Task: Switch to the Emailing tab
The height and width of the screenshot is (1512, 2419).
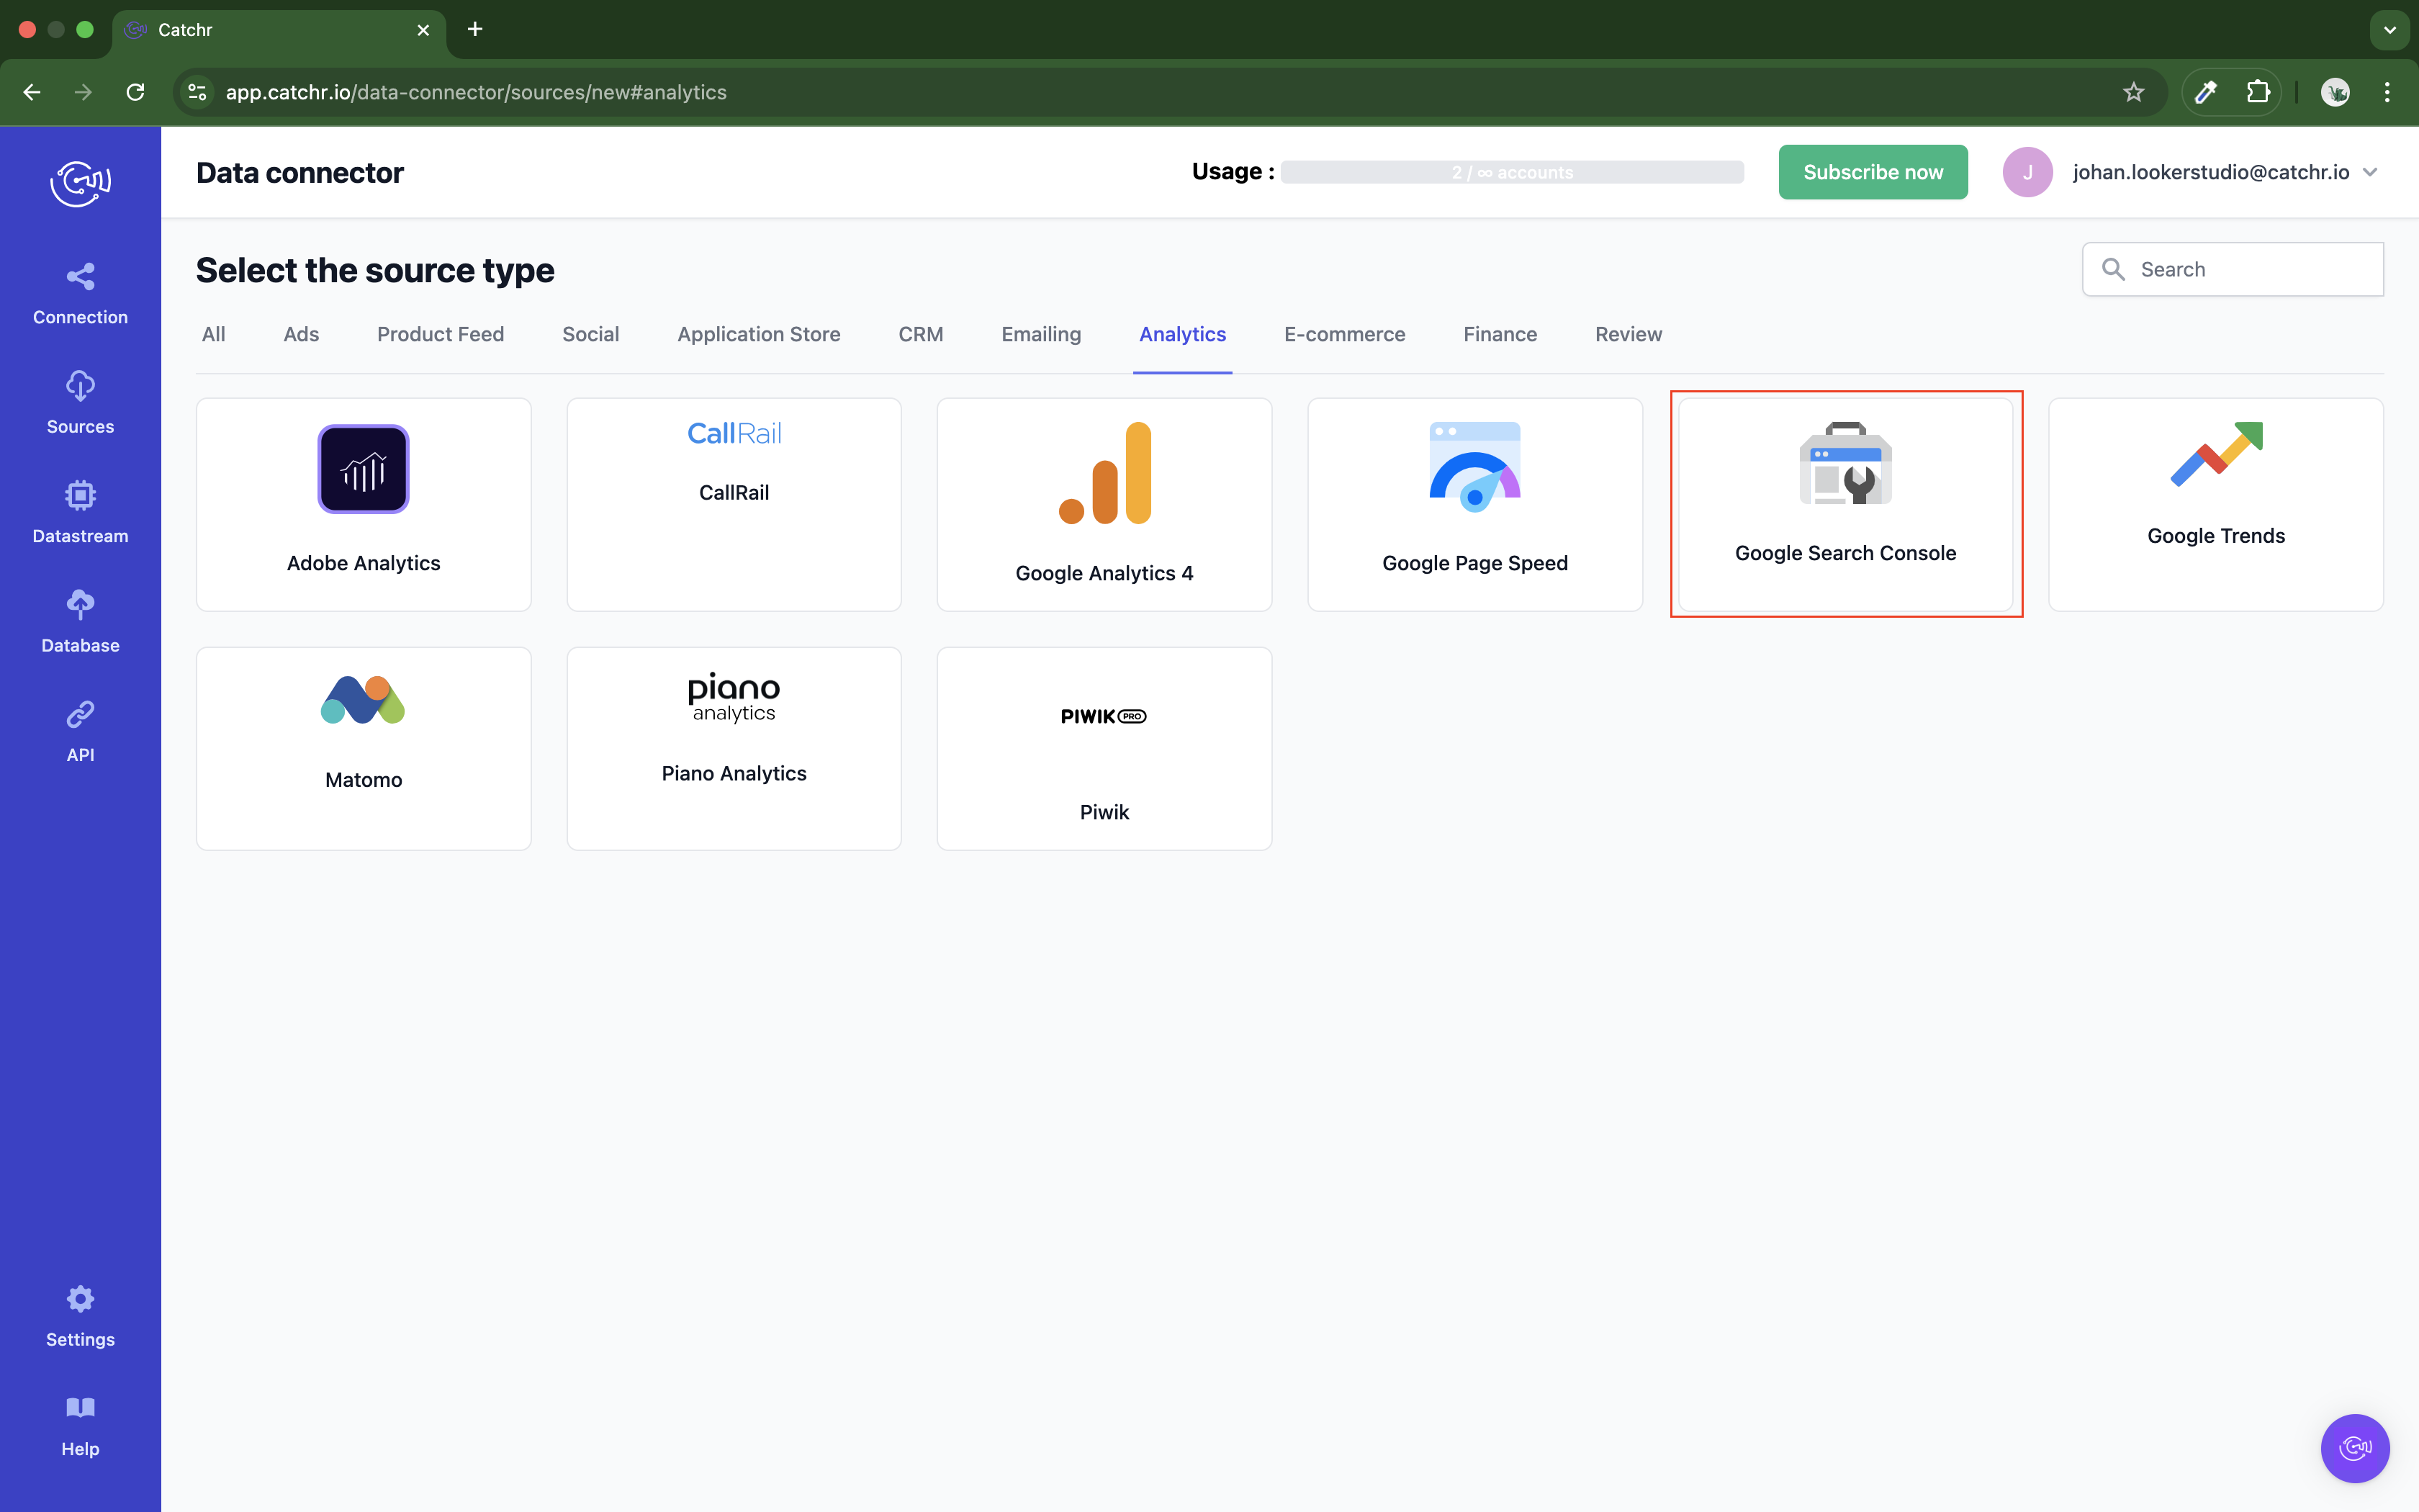Action: 1040,334
